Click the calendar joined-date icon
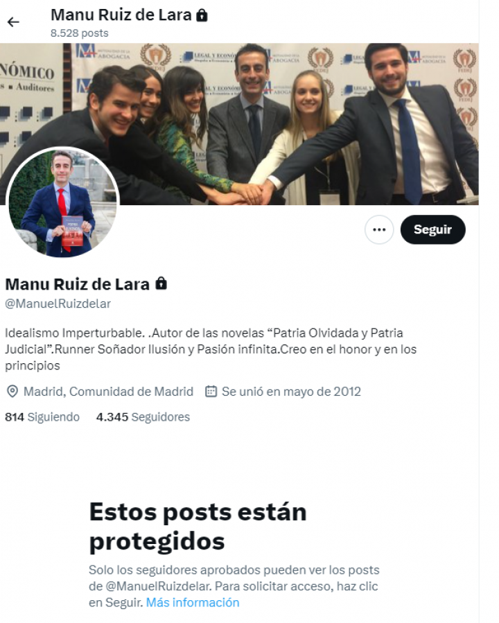499x623 pixels. (x=211, y=392)
